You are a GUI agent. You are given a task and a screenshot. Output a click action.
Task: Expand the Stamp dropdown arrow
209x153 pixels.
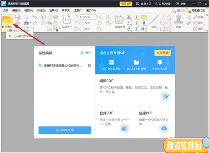pyautogui.click(x=178, y=30)
